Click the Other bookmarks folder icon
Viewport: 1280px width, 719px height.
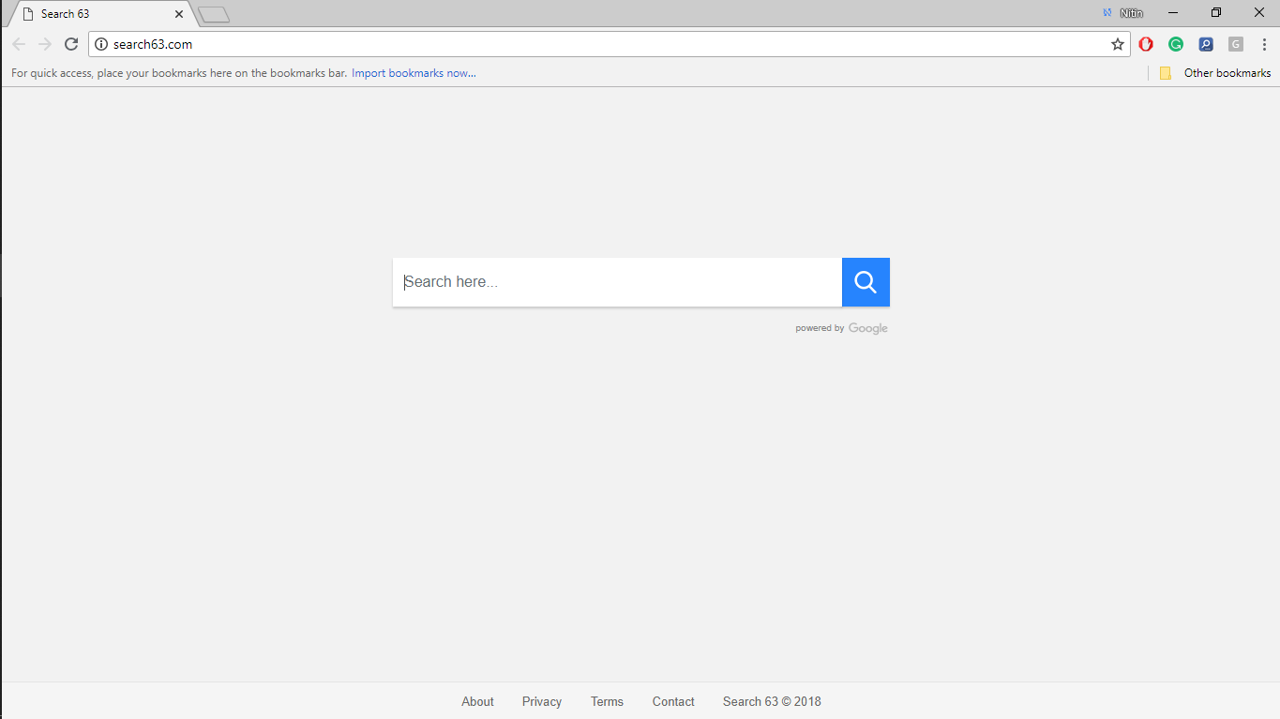[1165, 72]
